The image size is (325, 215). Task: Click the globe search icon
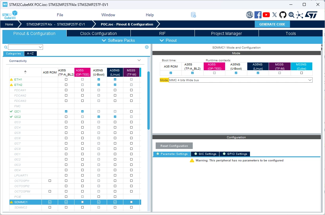pyautogui.click(x=291, y=15)
